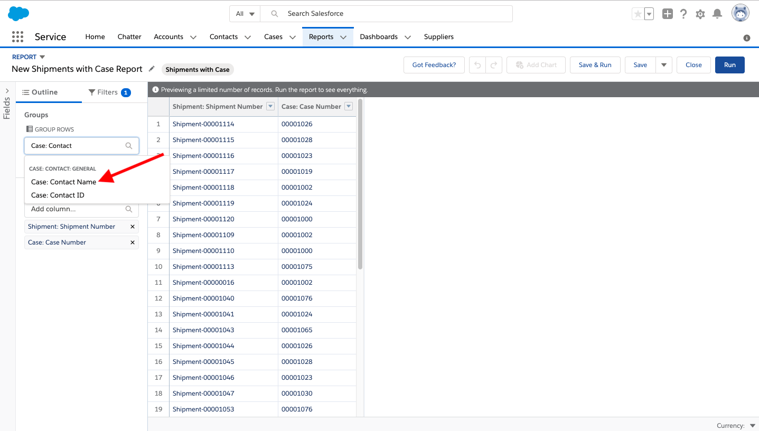Image resolution: width=759 pixels, height=431 pixels.
Task: Open the Notifications bell icon
Action: pos(717,14)
